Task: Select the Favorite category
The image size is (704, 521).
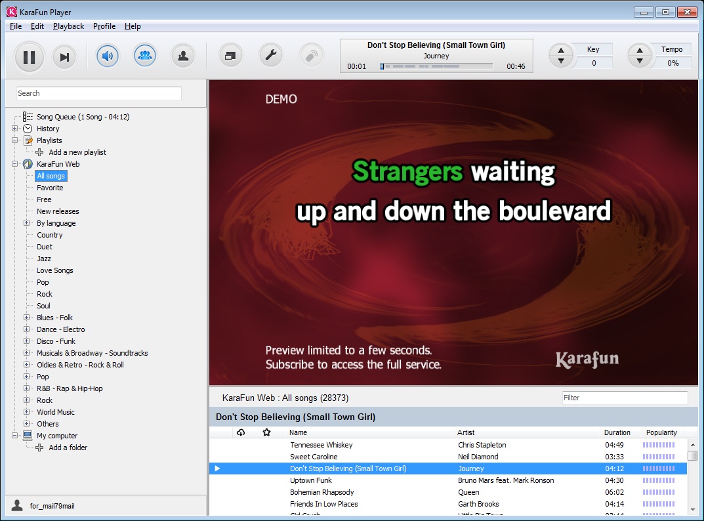Action: (50, 188)
